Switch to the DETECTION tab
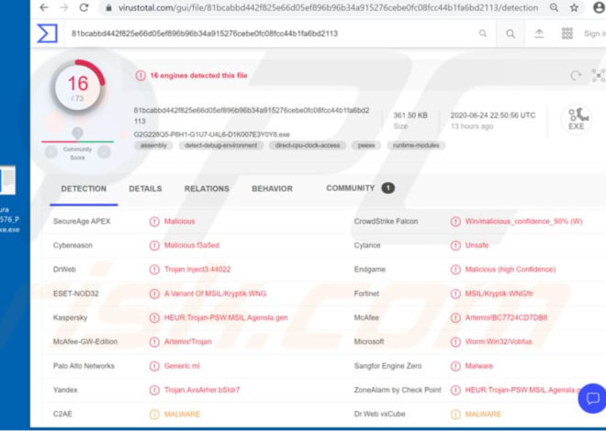The width and height of the screenshot is (606, 431). tap(84, 189)
